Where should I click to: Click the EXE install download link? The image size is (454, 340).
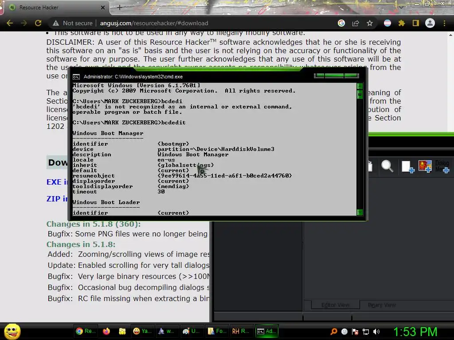pyautogui.click(x=57, y=182)
